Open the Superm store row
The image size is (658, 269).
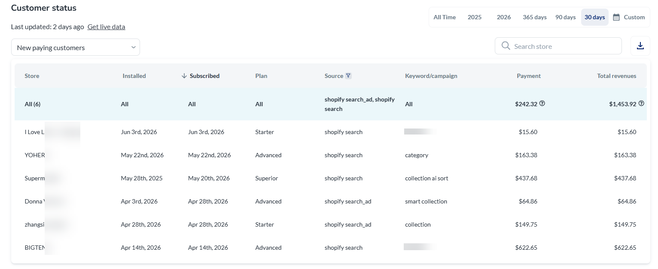(x=331, y=178)
